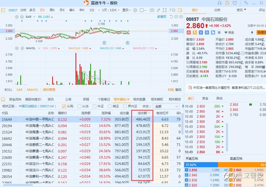This screenshot has width=266, height=187.
Task: Open 1天:1分K dropdown
Action: tap(111, 10)
